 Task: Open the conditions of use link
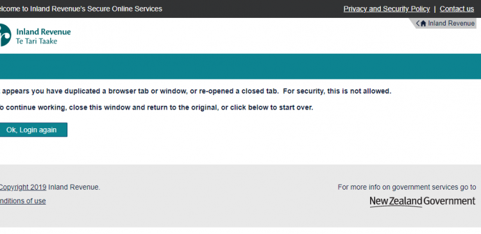coord(22,201)
